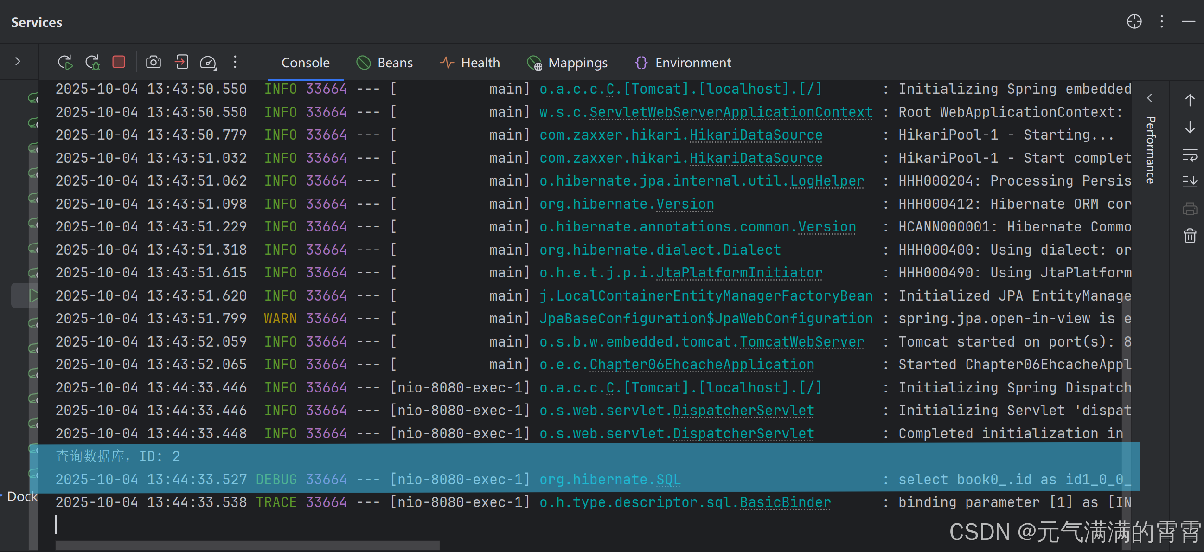Click the exit/redirect icon in toolbar

coord(181,62)
